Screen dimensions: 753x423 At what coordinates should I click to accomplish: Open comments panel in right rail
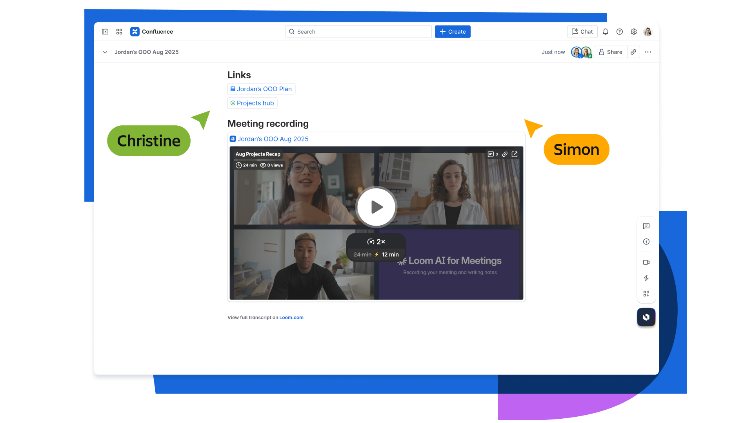(646, 226)
